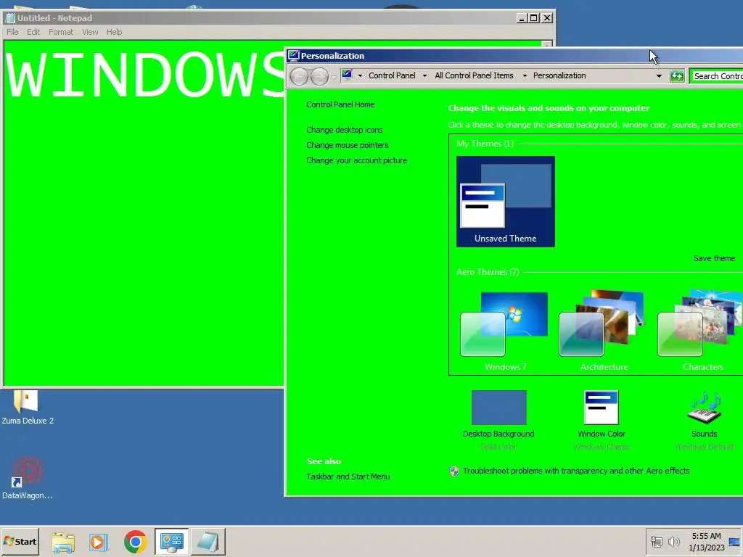Launch Google Chrome from taskbar
743x557 pixels.
[135, 542]
